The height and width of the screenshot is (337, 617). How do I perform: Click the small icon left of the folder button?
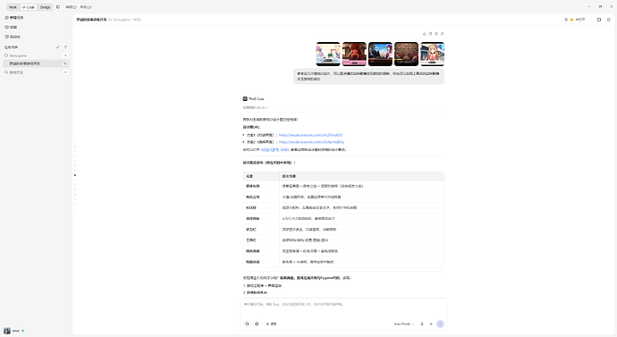point(566,20)
